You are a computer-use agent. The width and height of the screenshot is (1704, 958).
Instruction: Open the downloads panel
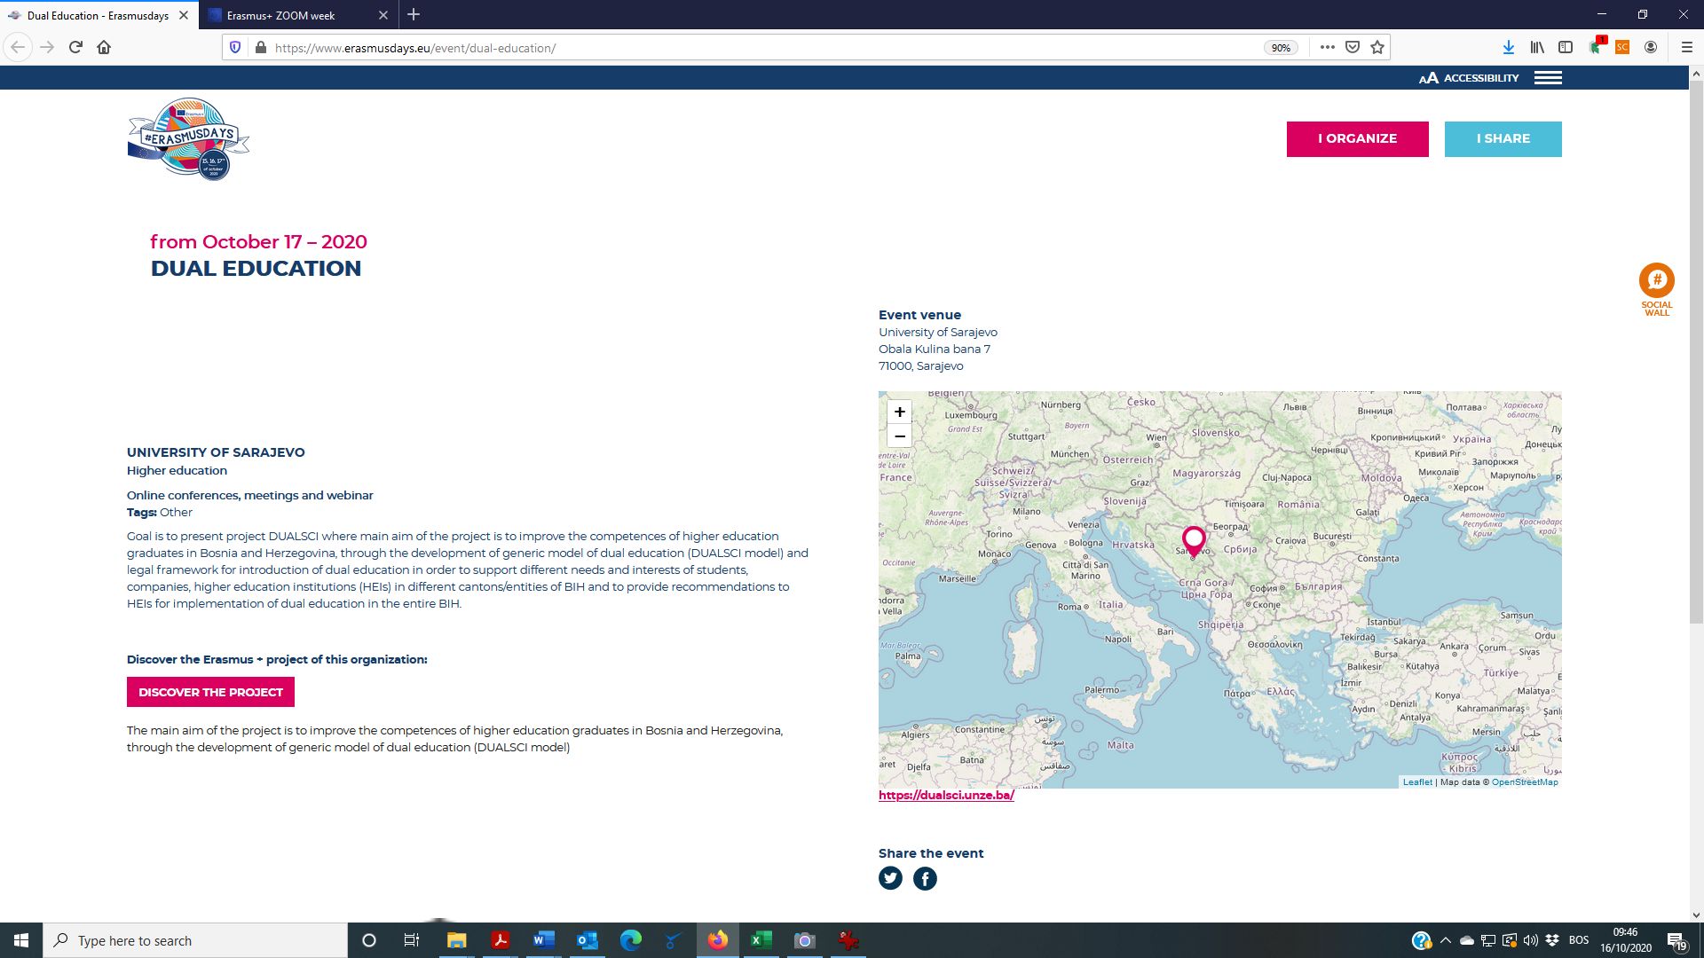pyautogui.click(x=1508, y=48)
